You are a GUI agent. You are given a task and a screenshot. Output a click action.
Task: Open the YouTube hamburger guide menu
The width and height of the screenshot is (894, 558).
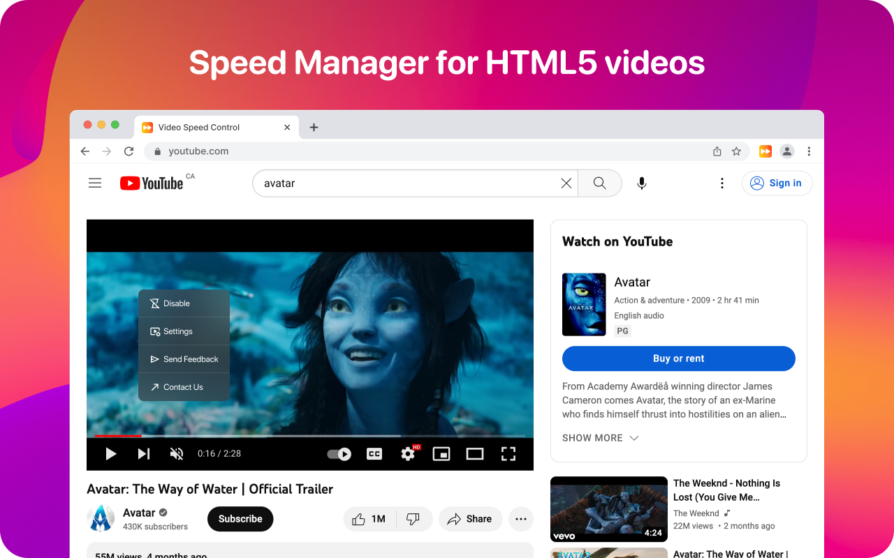click(x=95, y=183)
